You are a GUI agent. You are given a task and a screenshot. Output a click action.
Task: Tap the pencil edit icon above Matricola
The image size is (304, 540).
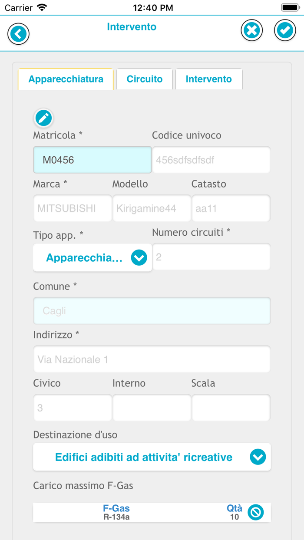(43, 118)
